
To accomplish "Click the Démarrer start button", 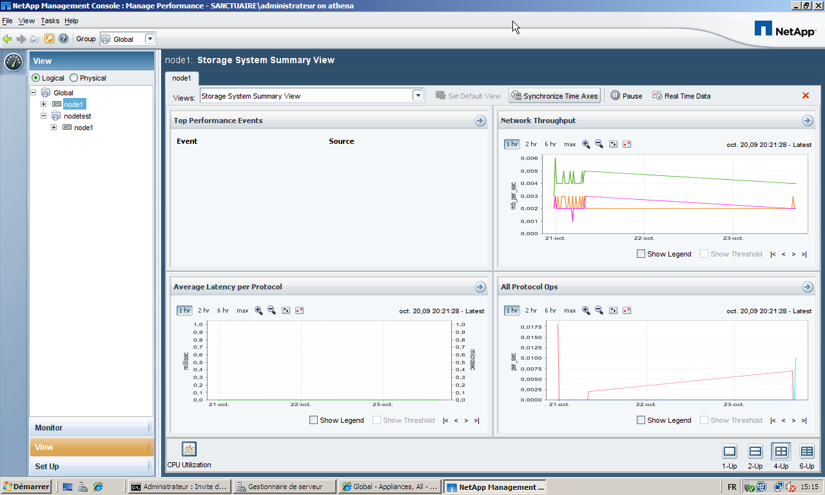I will point(26,487).
